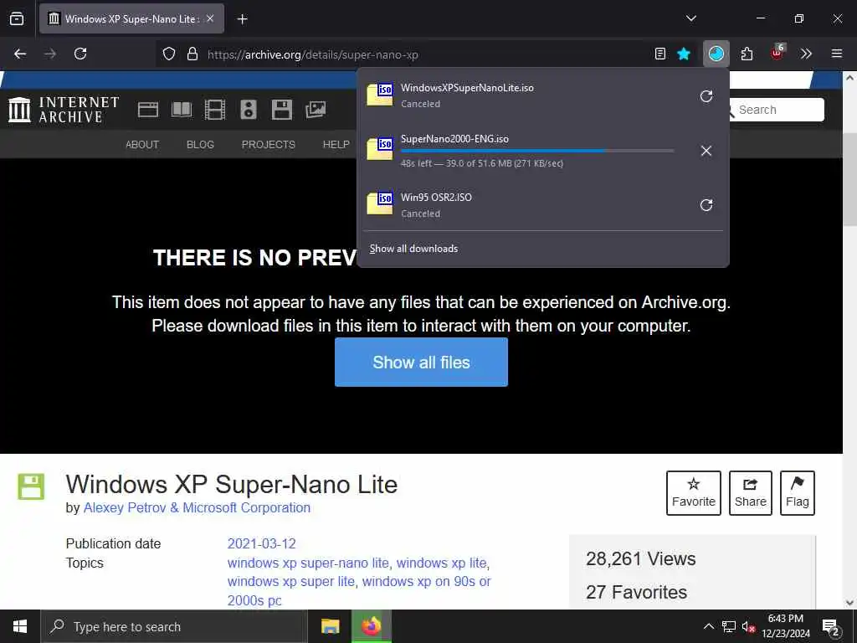Open the ABOUT menu item
The height and width of the screenshot is (643, 857).
[x=142, y=144]
